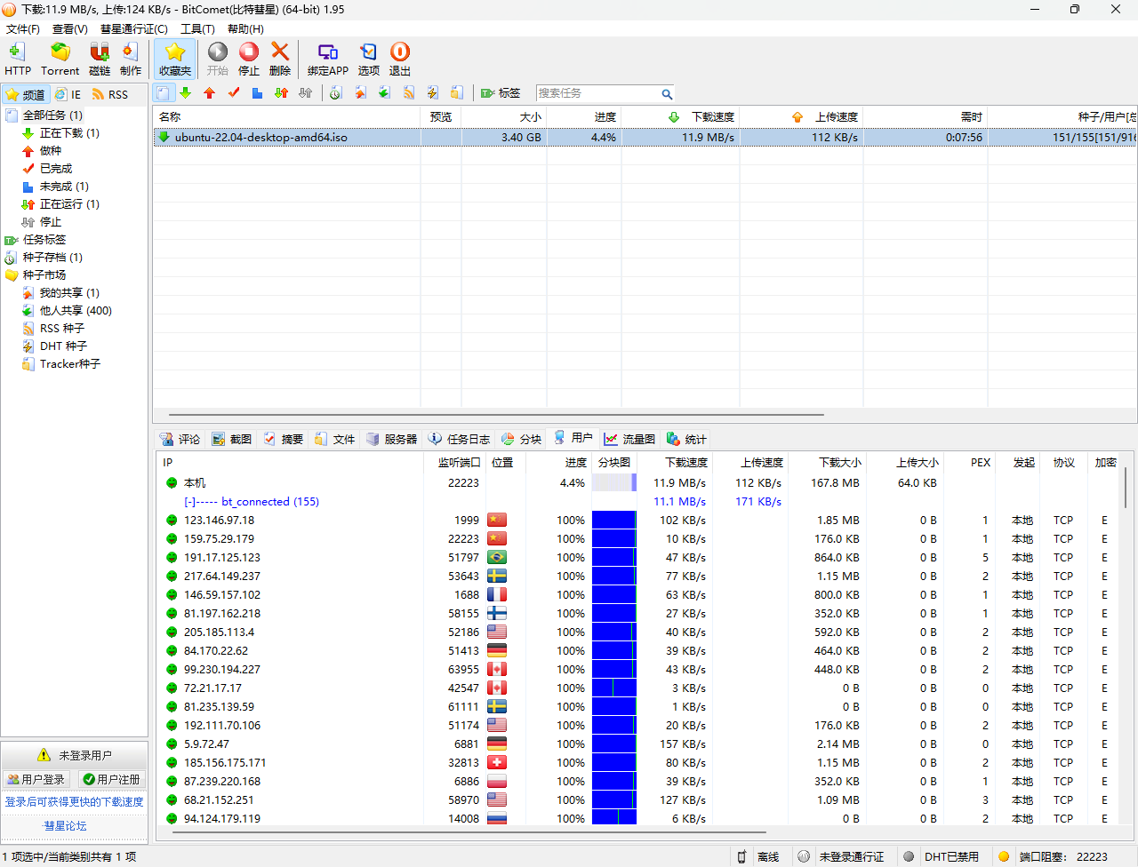This screenshot has height=867, width=1138.
Task: Click the task list horizontal scrollbar
Action: (496, 414)
